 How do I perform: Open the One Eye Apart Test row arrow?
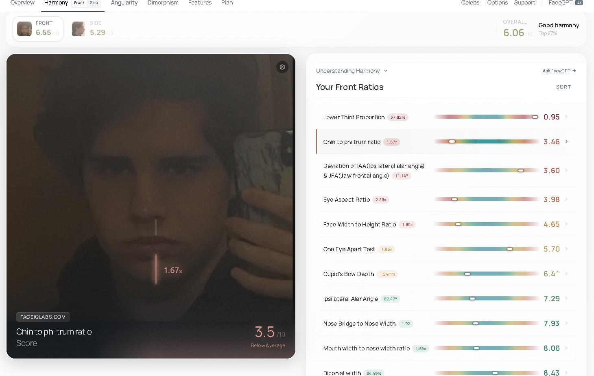[566, 249]
